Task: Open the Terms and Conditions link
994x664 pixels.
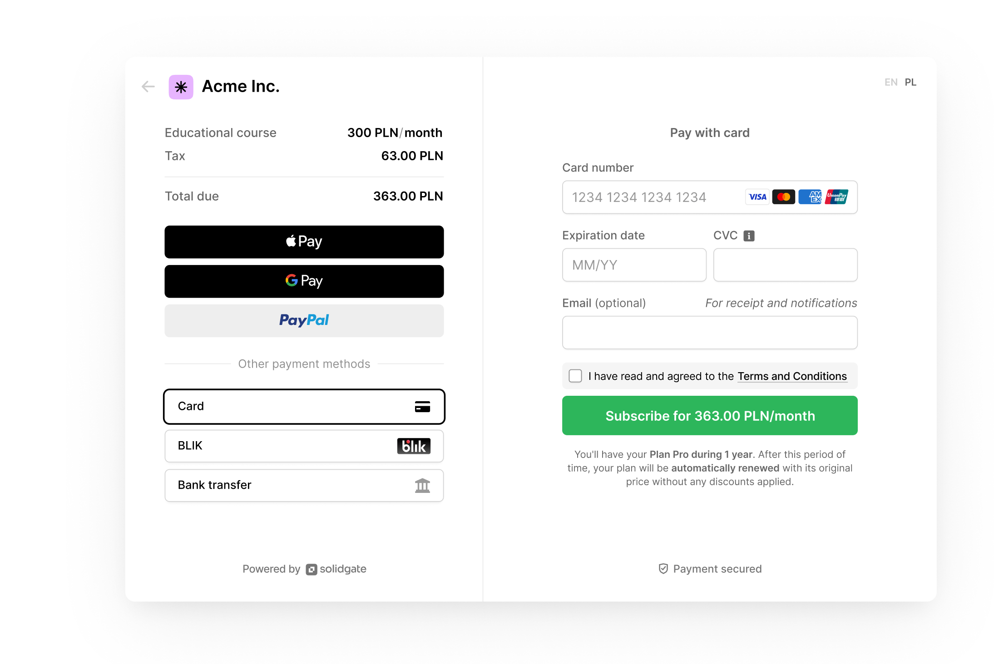Action: click(792, 376)
